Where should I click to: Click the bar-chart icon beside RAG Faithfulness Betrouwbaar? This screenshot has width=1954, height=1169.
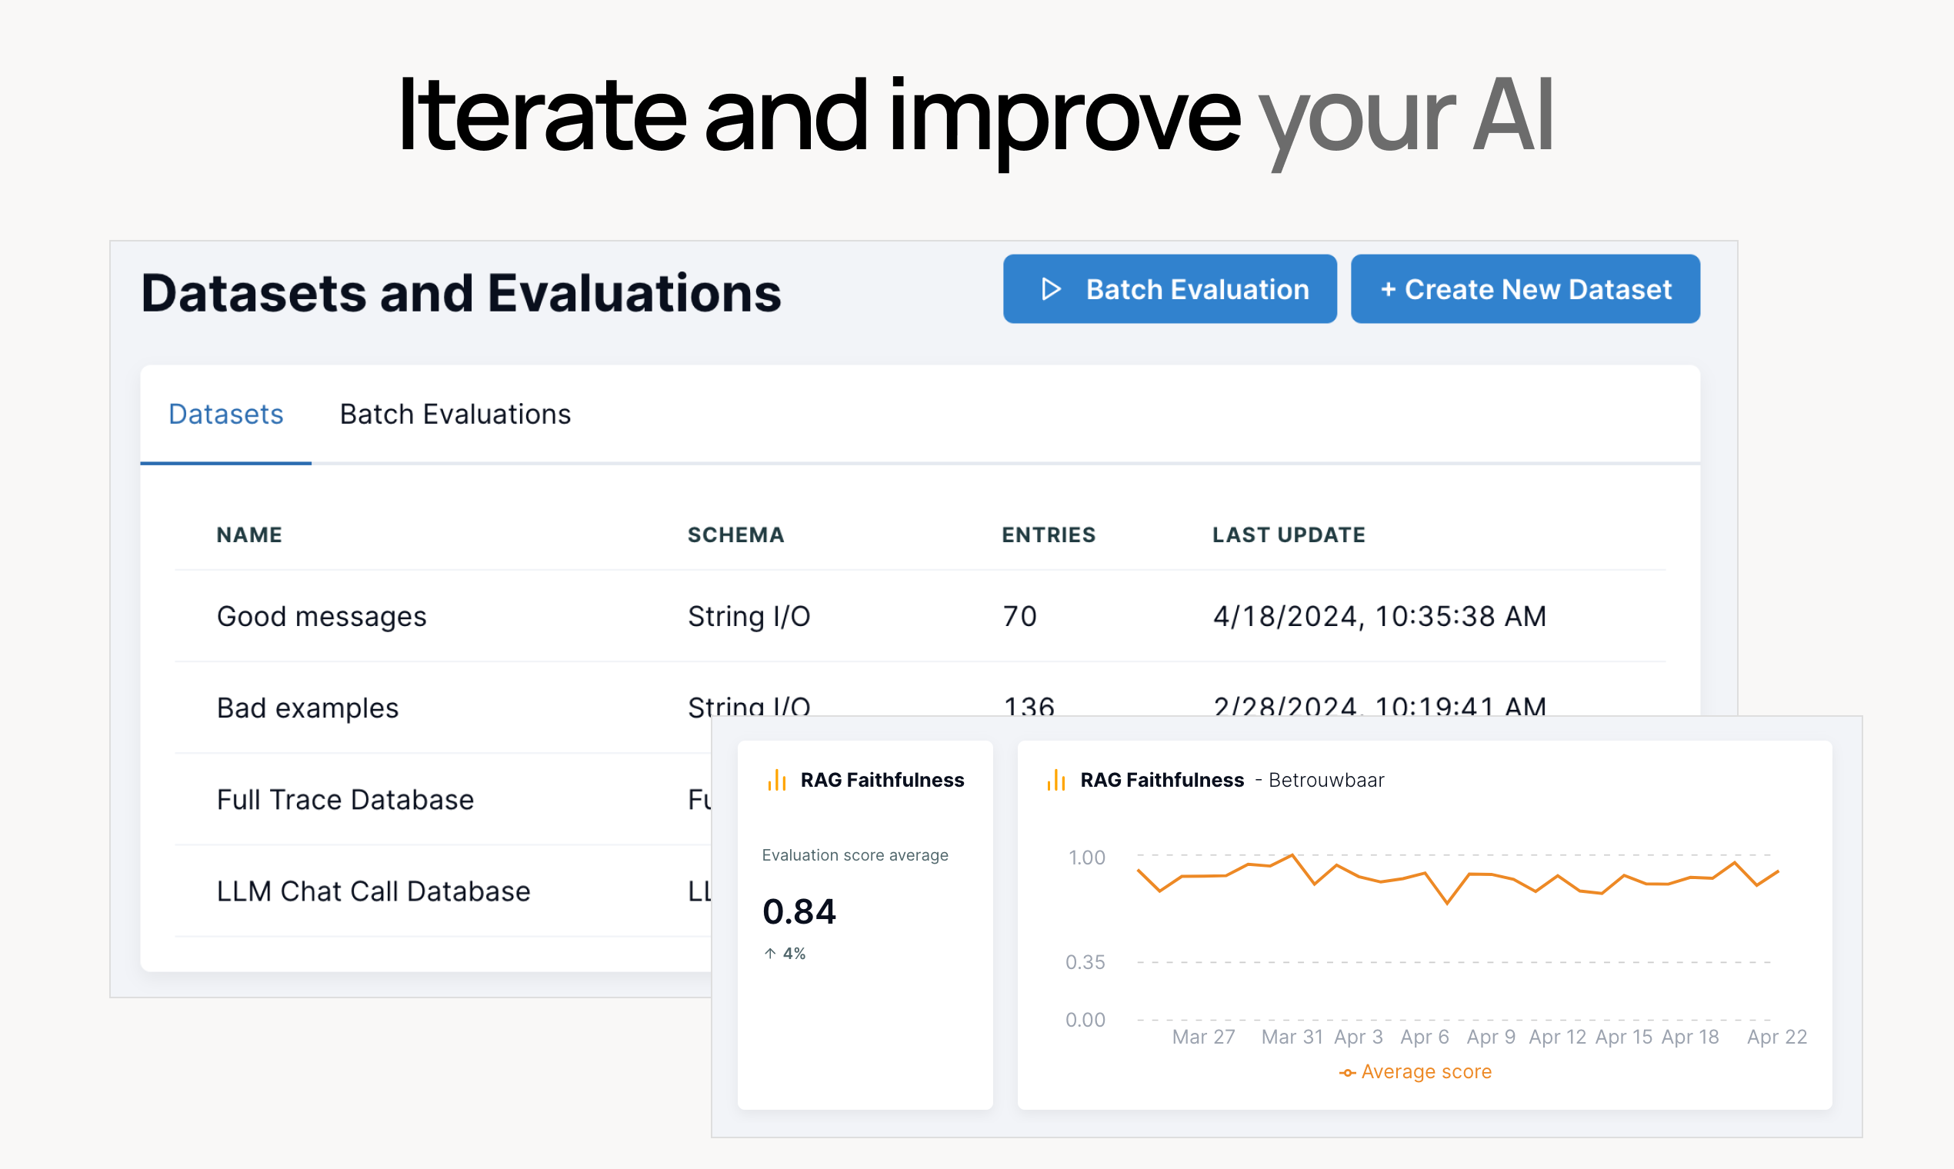pos(1055,780)
